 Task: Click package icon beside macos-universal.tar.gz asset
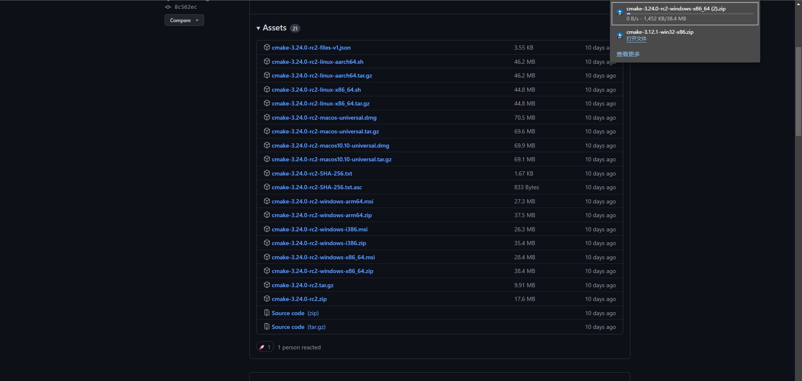(x=267, y=131)
